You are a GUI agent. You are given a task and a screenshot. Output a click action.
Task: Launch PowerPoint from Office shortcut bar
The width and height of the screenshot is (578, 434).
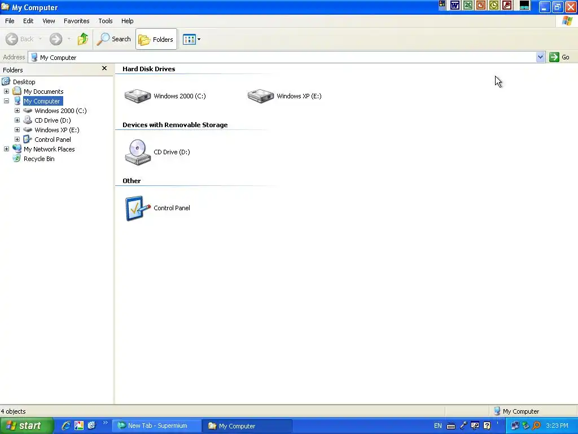coord(481,6)
